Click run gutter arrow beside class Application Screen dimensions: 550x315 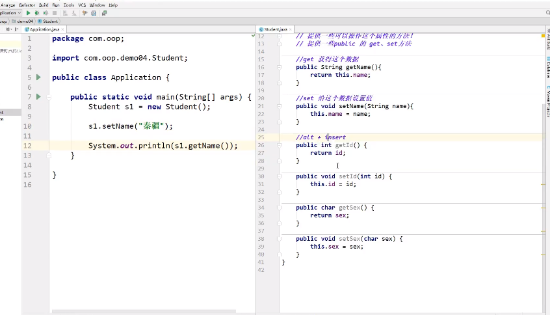38,77
